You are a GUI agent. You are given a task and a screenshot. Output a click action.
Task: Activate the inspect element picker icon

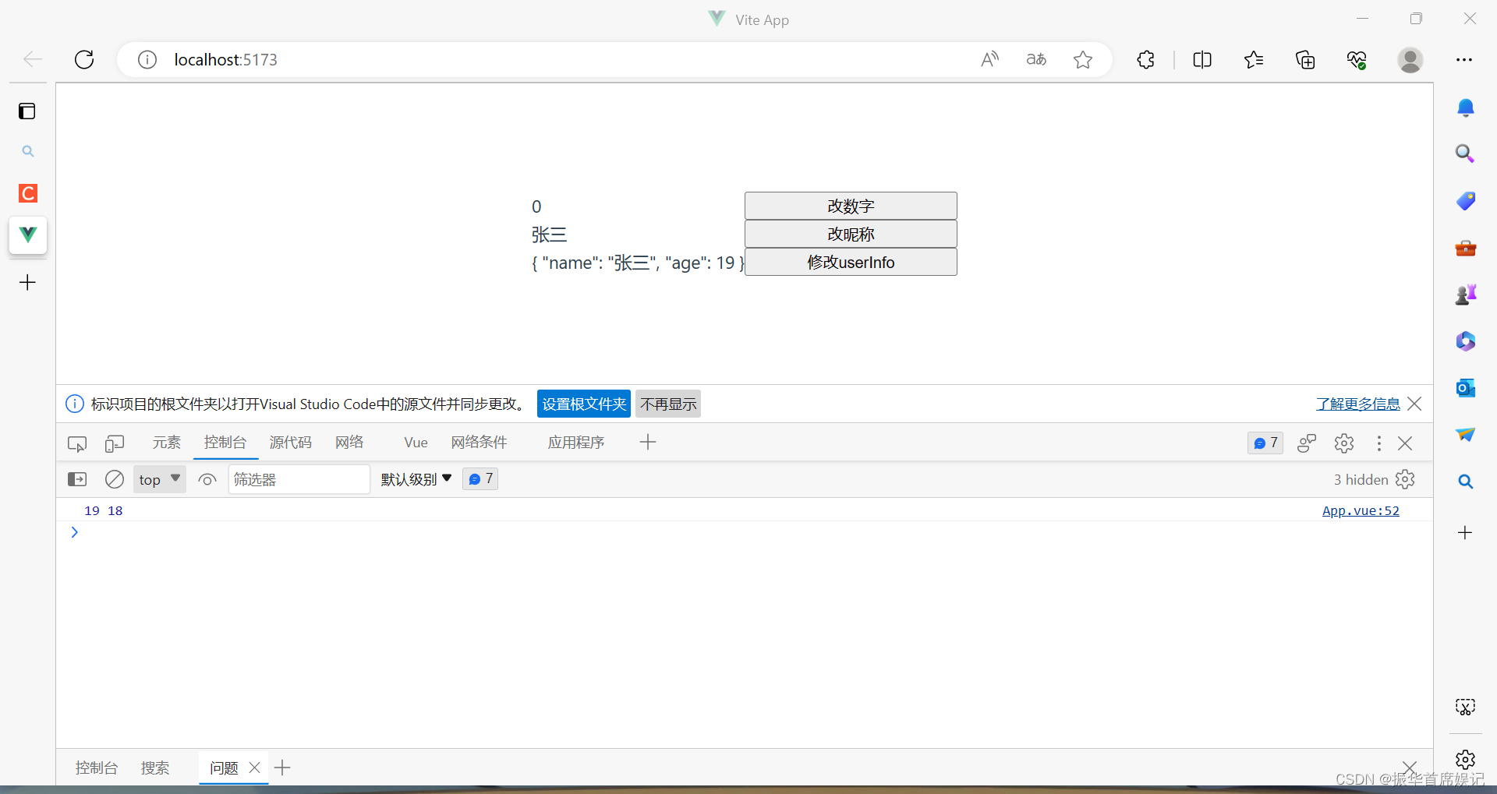pos(77,443)
